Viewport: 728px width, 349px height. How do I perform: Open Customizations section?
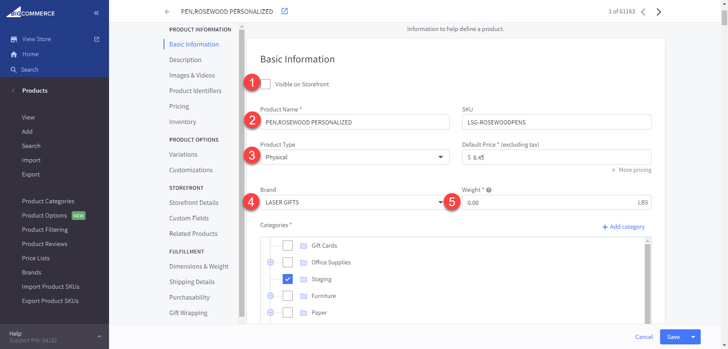[x=191, y=170]
